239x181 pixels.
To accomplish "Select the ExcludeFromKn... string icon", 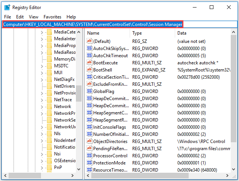I will [x=89, y=84].
